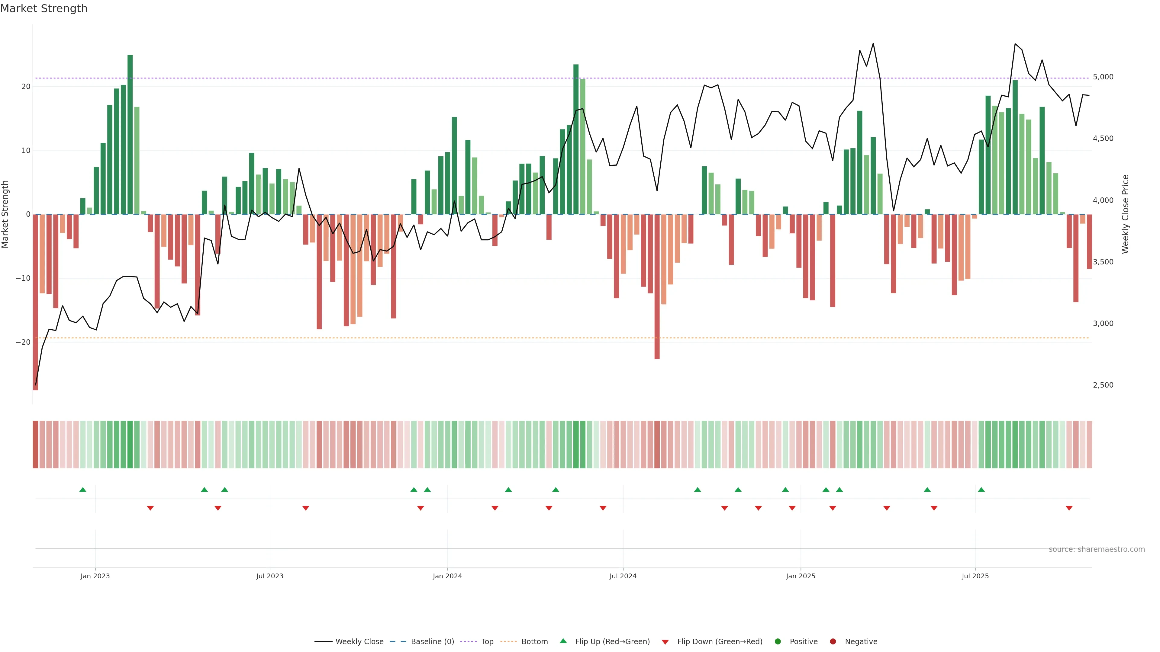The height and width of the screenshot is (652, 1160).
Task: Click the Flip Up green triangle legend icon
Action: coord(563,641)
